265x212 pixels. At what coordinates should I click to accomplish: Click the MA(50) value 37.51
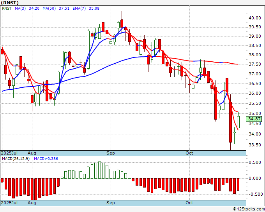point(64,9)
